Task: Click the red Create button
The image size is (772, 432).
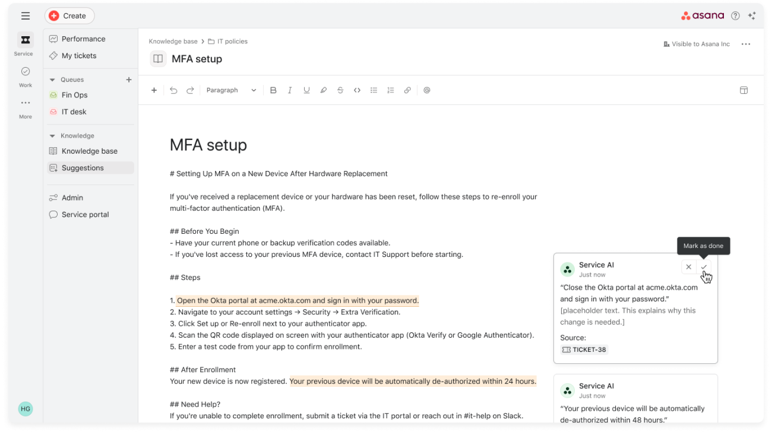Action: pyautogui.click(x=69, y=16)
